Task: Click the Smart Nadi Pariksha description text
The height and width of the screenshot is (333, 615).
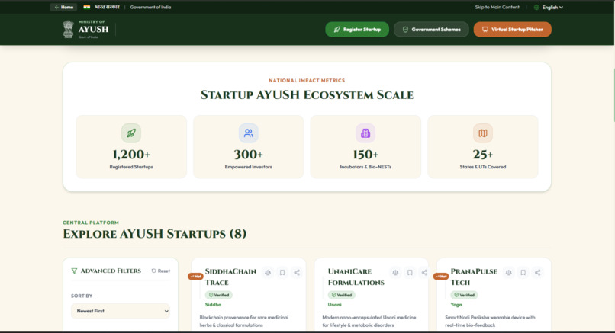Action: [x=490, y=322]
